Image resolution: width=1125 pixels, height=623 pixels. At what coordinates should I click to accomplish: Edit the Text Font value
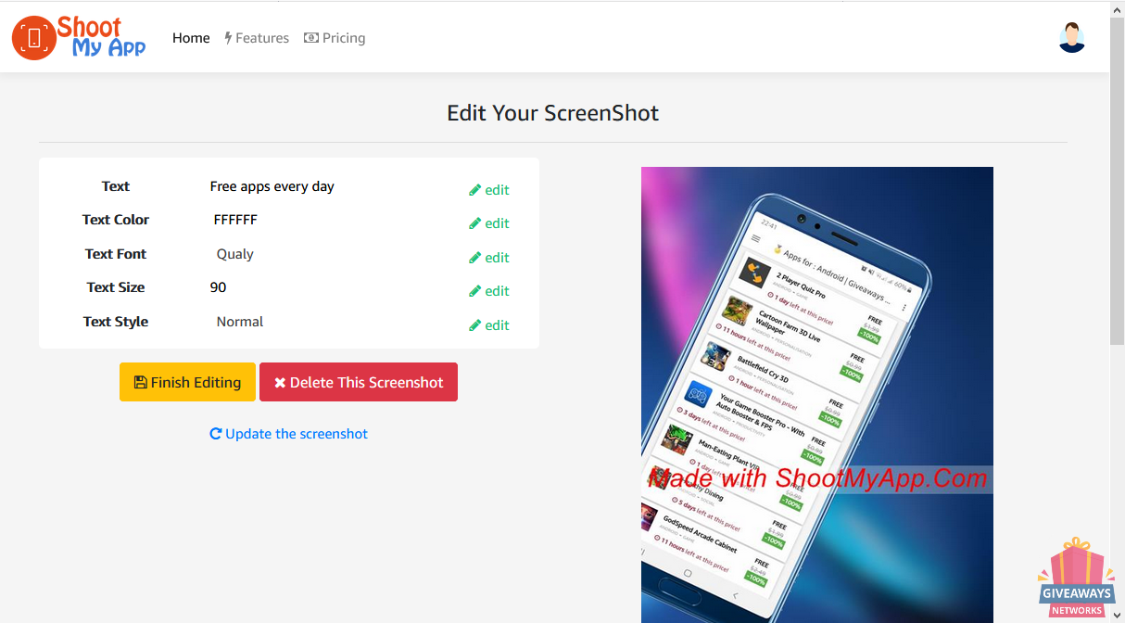coord(489,258)
